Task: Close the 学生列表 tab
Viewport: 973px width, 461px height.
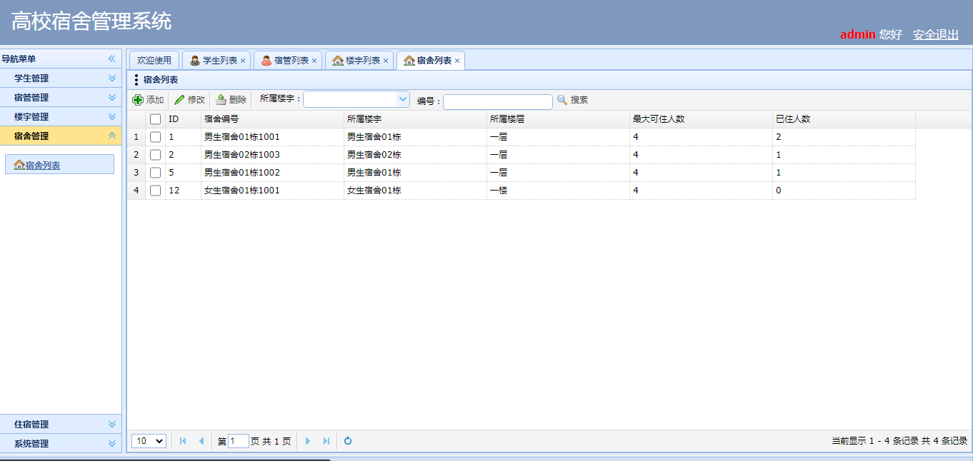Action: [243, 61]
